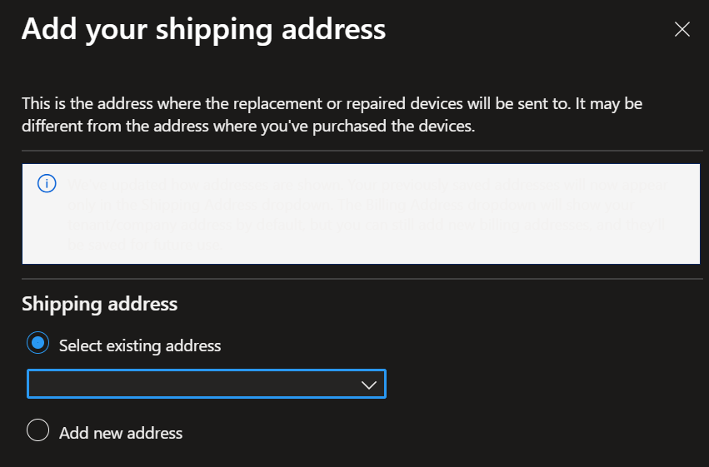Click the 'Select existing address' label text
Viewport: 709px width, 467px height.
140,345
